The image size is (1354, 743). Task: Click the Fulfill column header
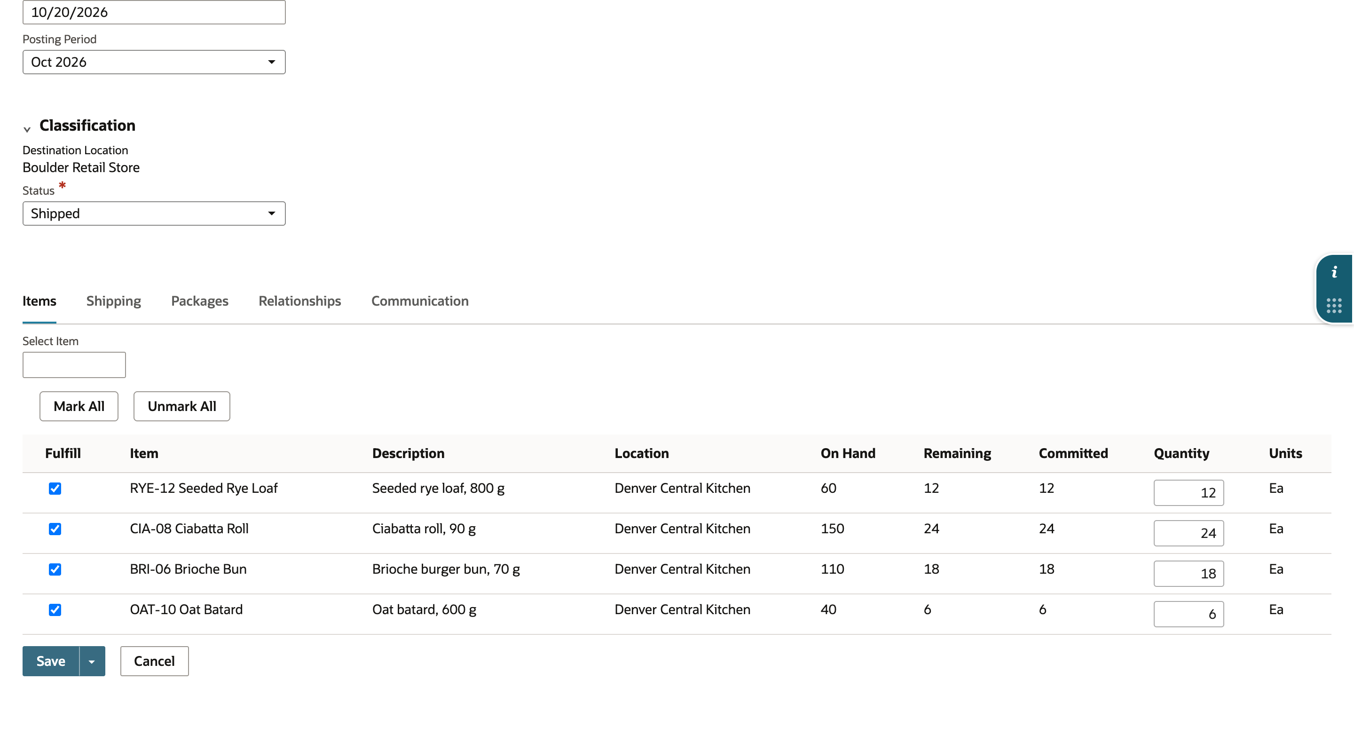pyautogui.click(x=63, y=454)
